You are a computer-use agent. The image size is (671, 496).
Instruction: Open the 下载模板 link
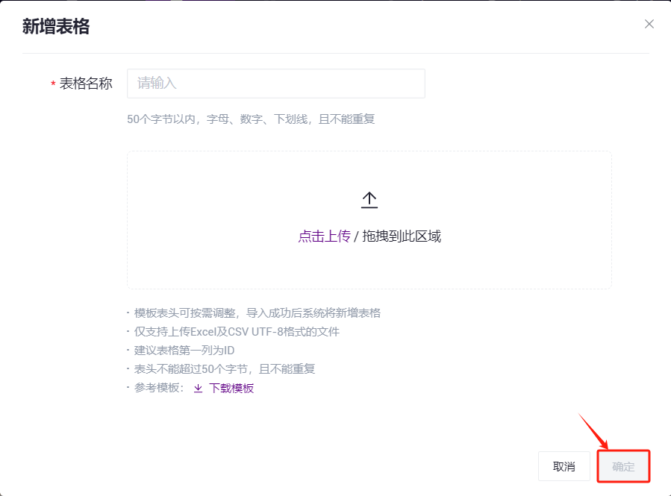[x=231, y=388]
